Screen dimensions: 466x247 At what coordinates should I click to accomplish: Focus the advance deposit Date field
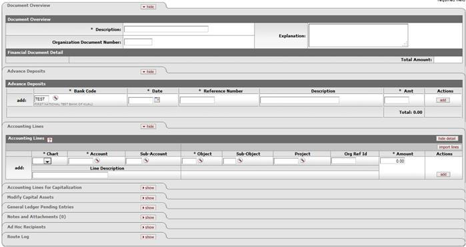[x=141, y=101]
